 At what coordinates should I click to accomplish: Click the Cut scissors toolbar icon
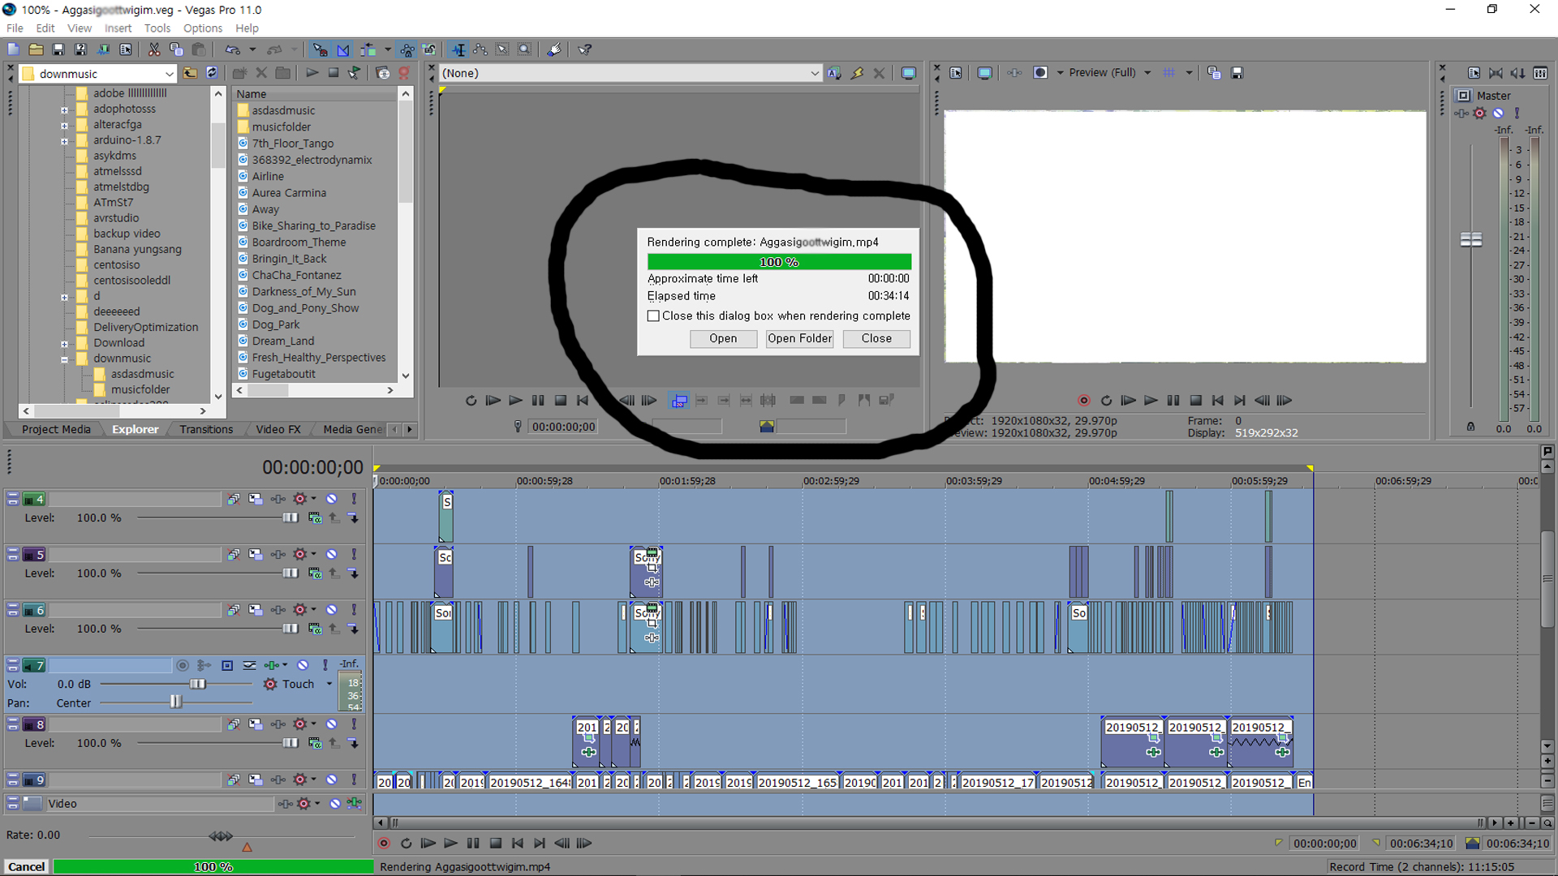153,50
